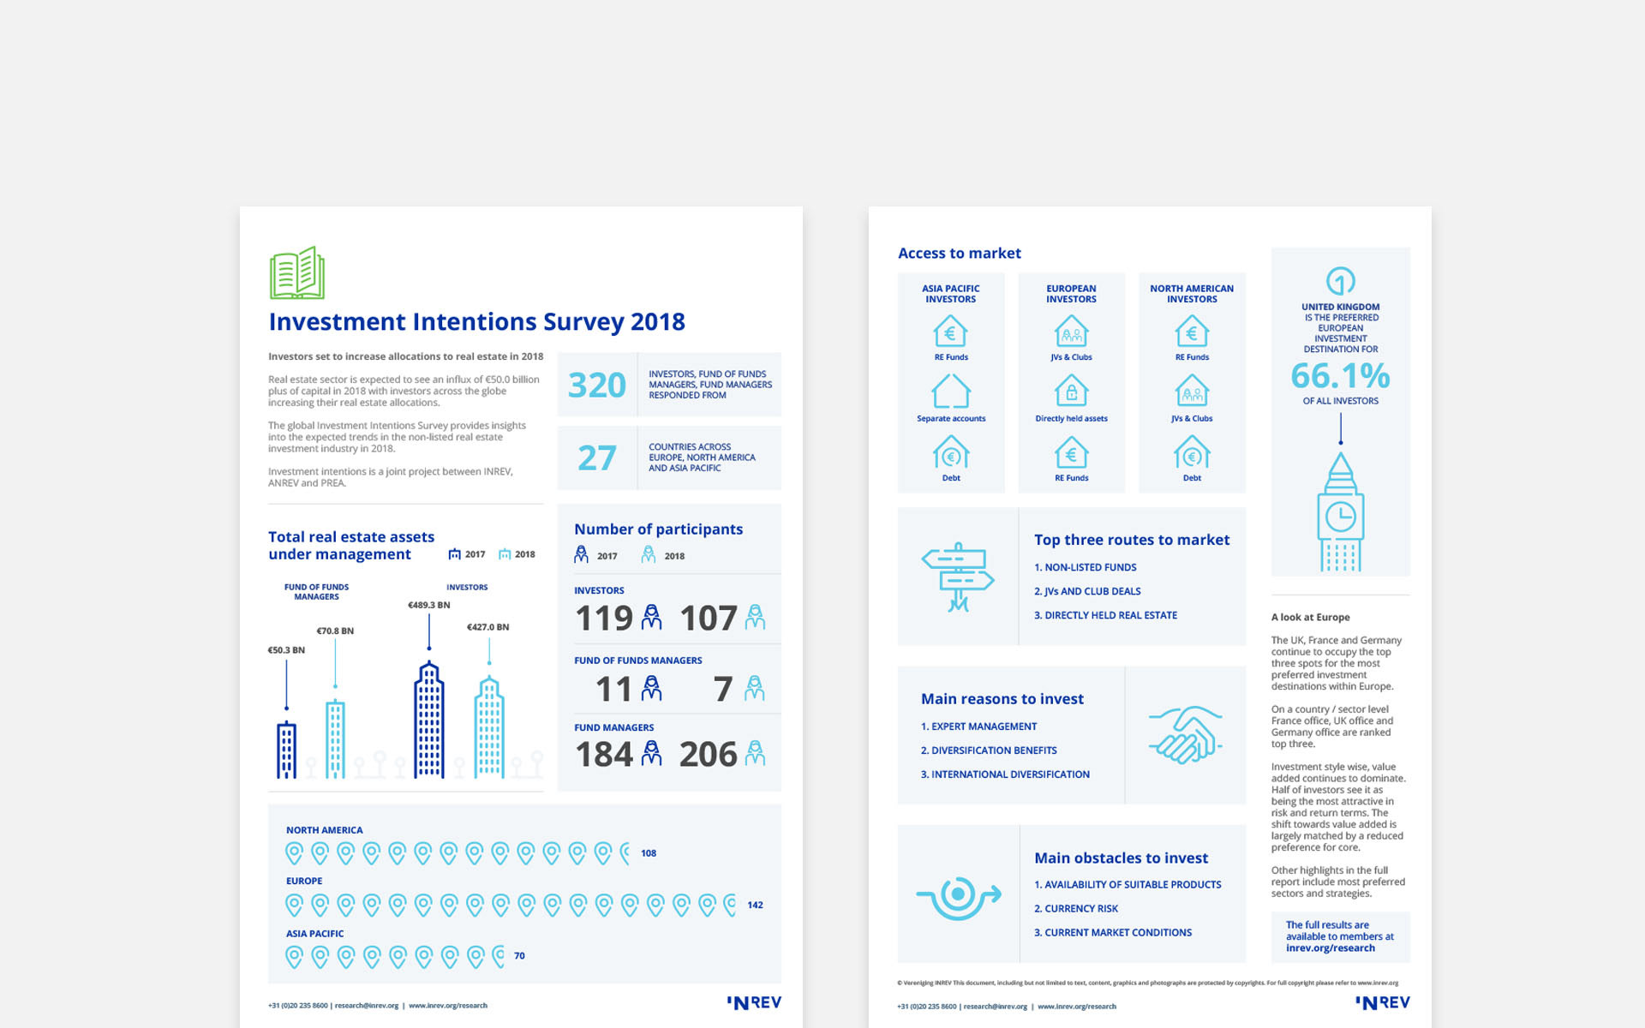Viewport: 1645px width, 1028px height.
Task: Click North American Debt house icon
Action: pos(1192,452)
